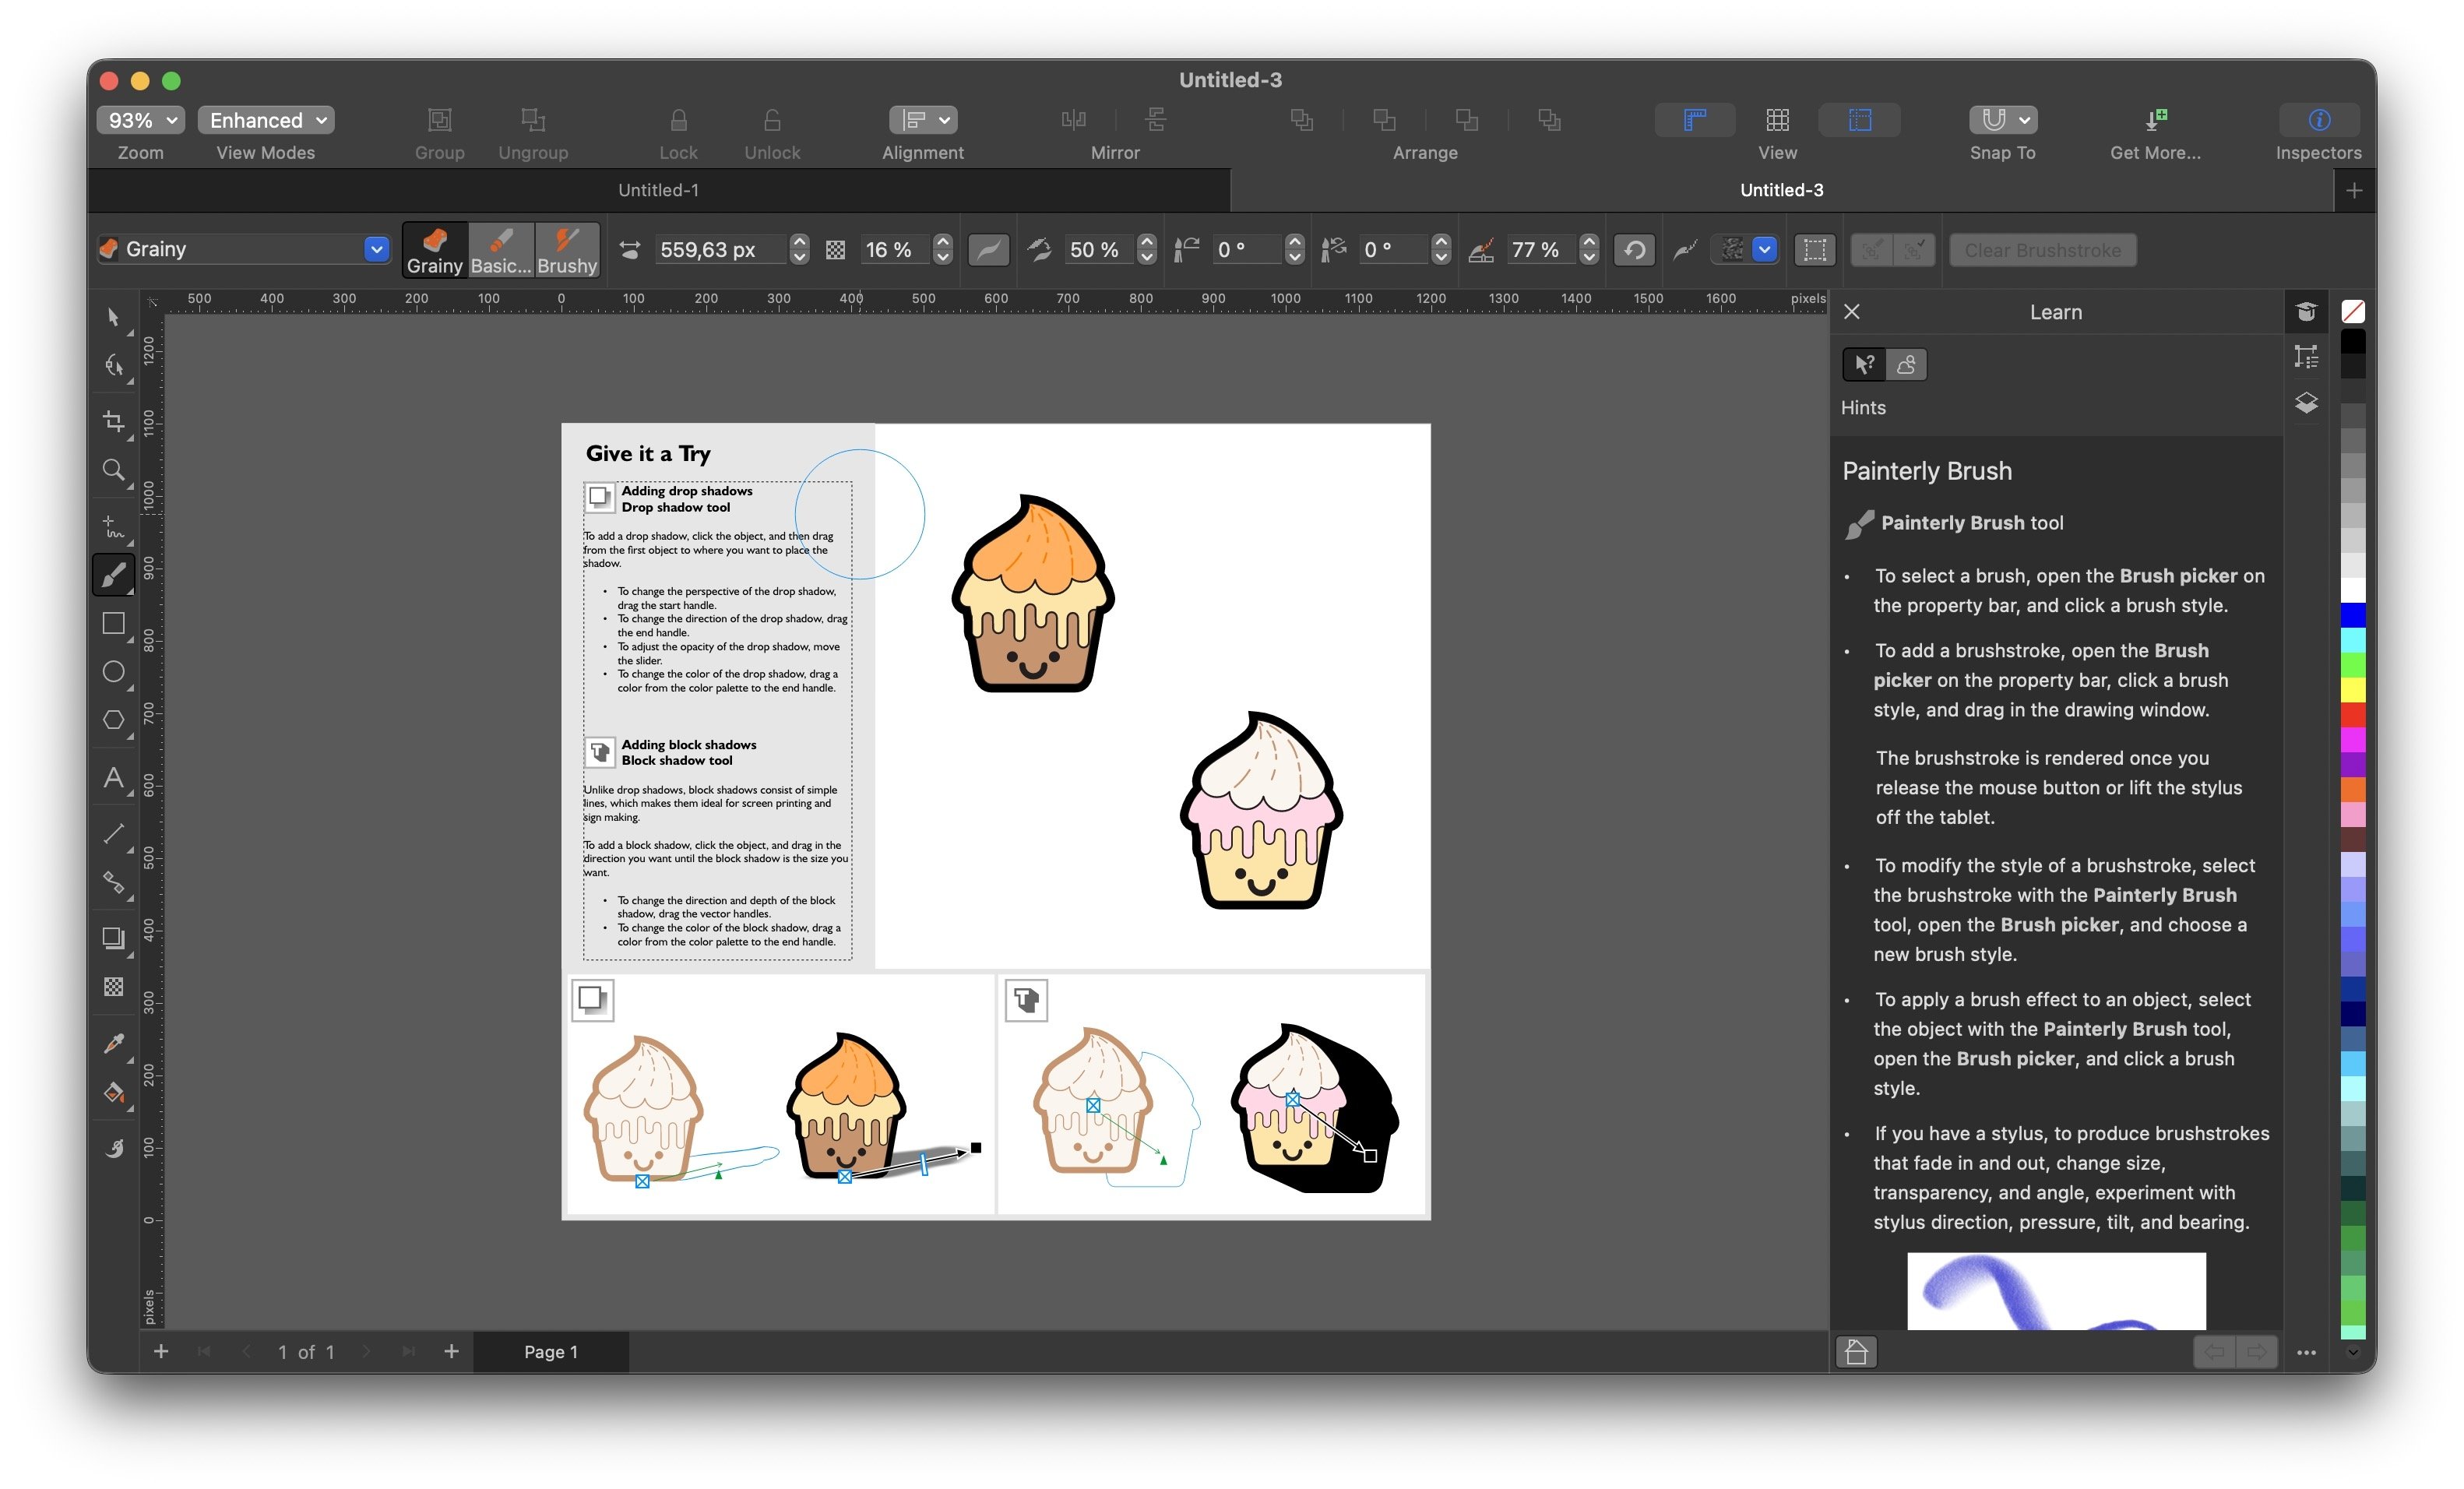This screenshot has width=2464, height=1489.
Task: Select the Pick tool in toolbox
Action: 113,318
